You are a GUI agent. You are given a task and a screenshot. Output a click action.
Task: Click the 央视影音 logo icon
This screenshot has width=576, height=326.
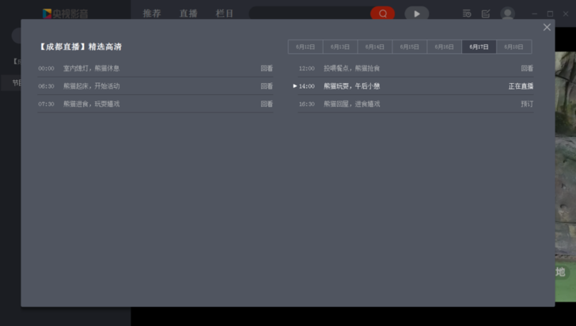[x=47, y=13]
